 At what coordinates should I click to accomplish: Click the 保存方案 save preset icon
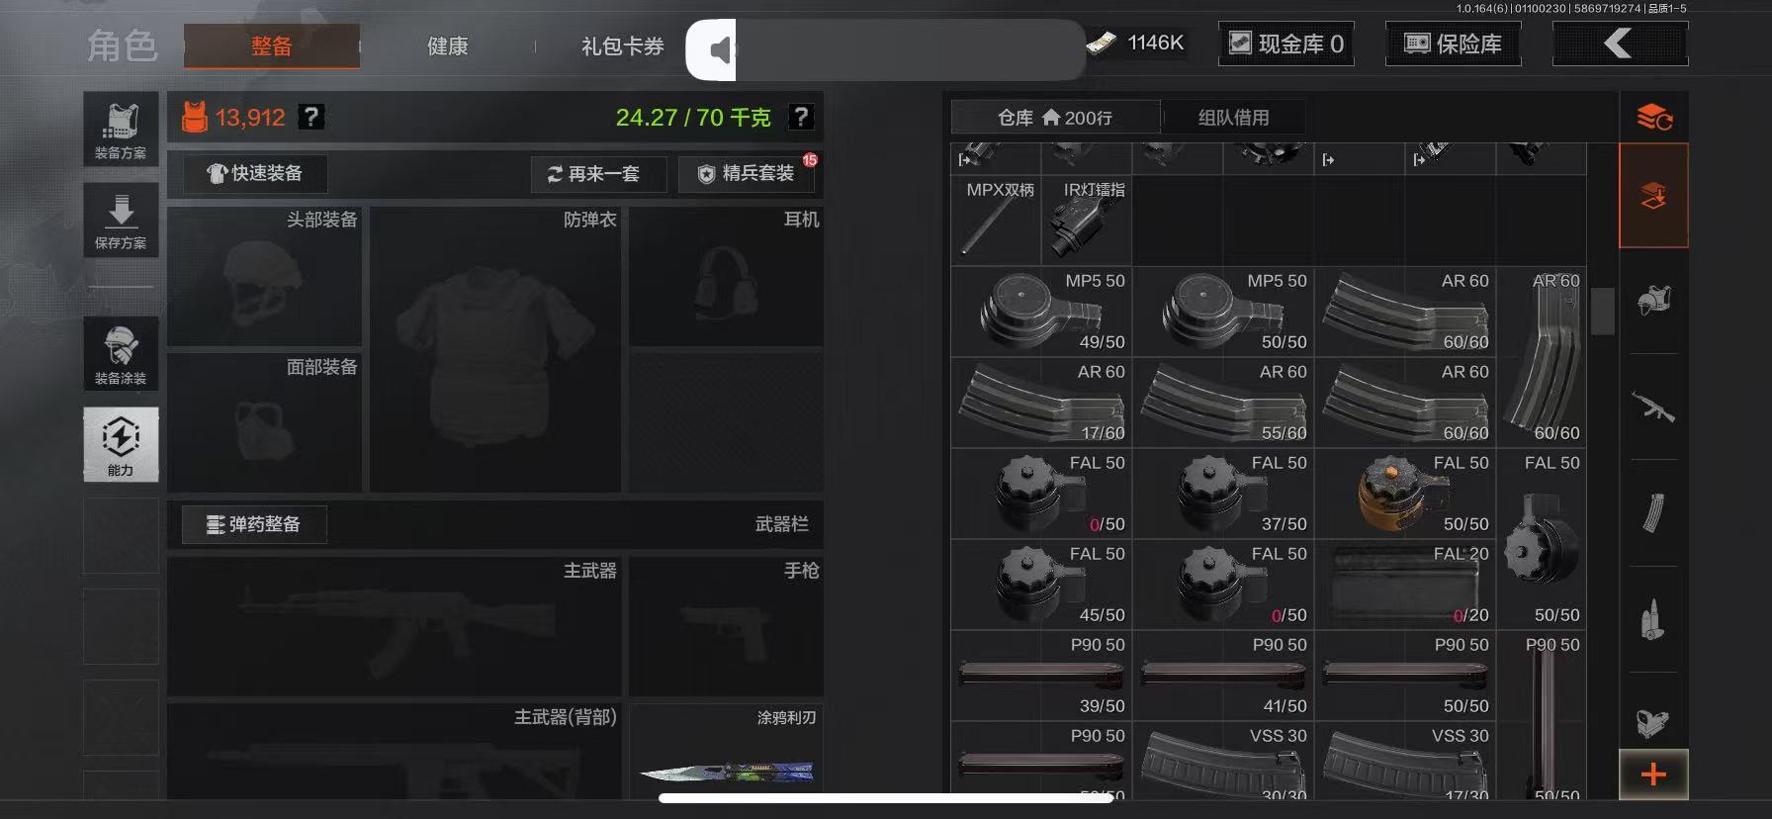[121, 220]
